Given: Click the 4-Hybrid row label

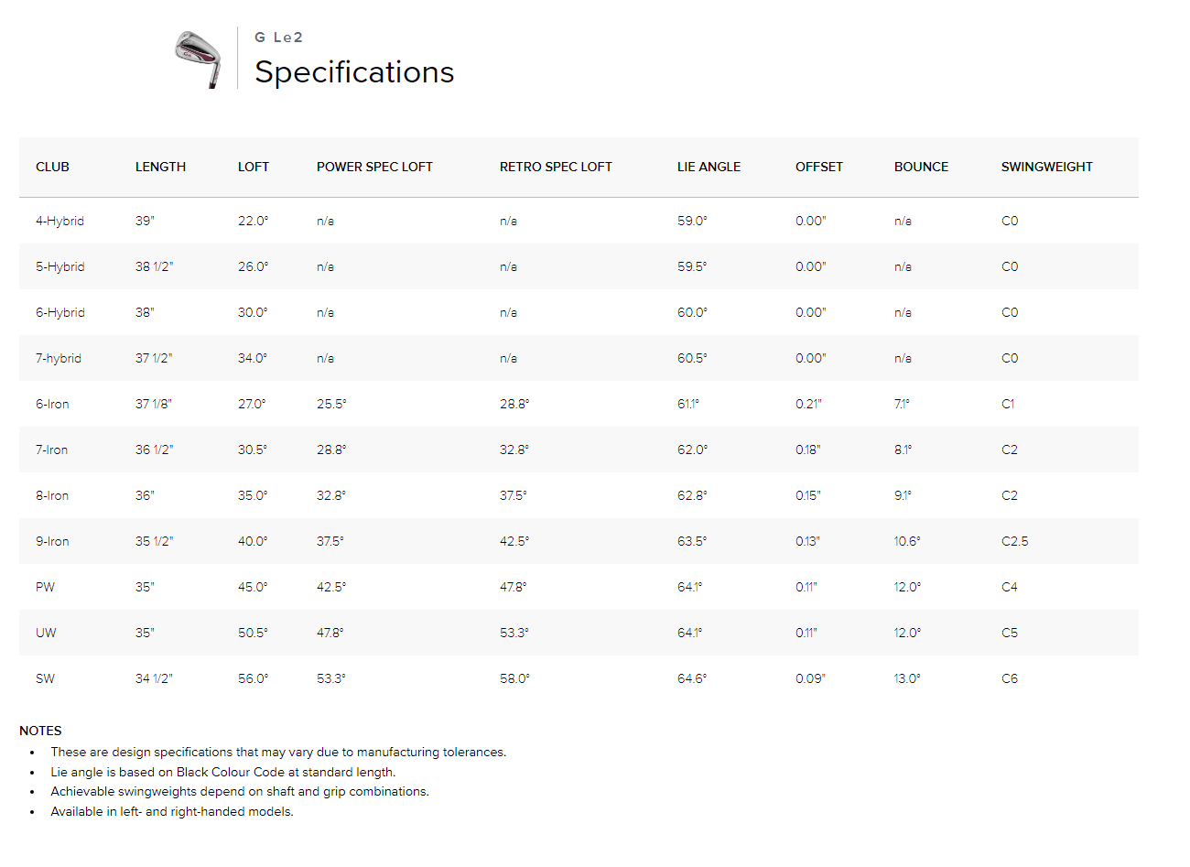Looking at the screenshot, I should 59,221.
